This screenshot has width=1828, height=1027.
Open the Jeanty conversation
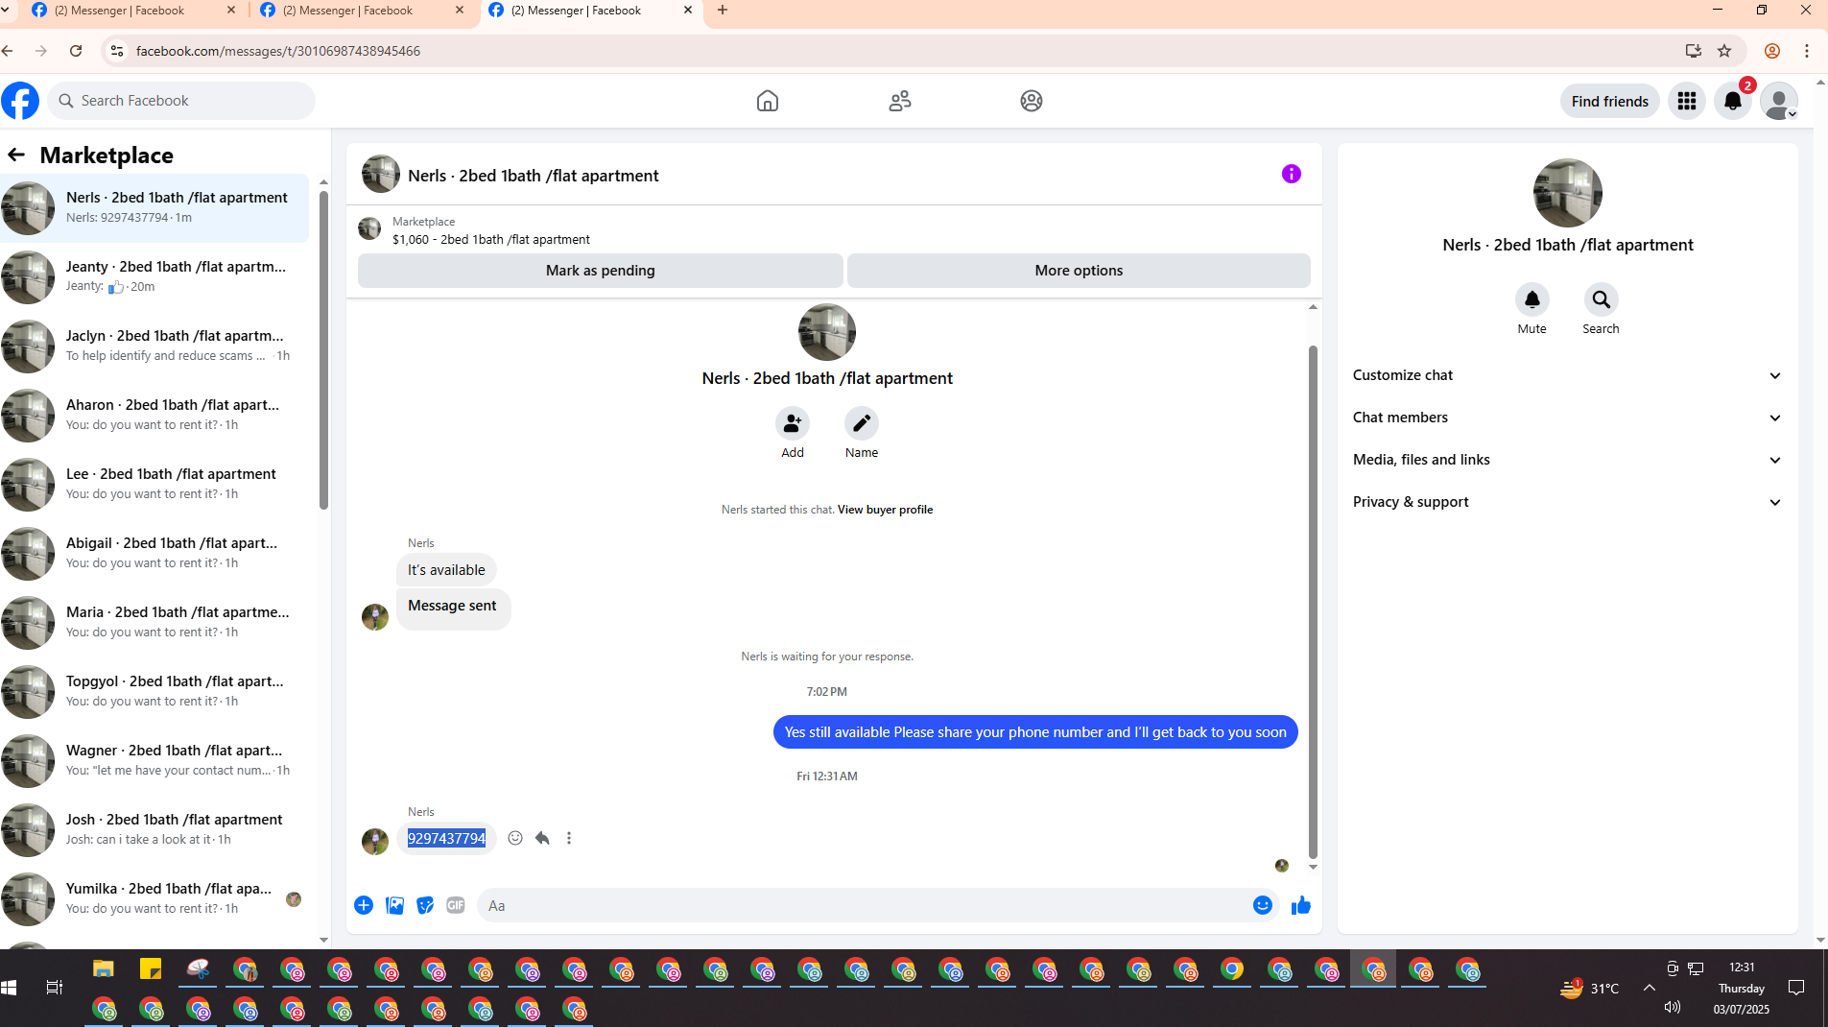click(154, 276)
